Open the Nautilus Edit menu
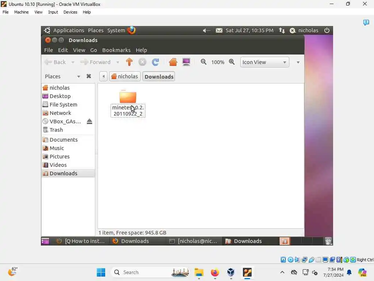 (63, 50)
